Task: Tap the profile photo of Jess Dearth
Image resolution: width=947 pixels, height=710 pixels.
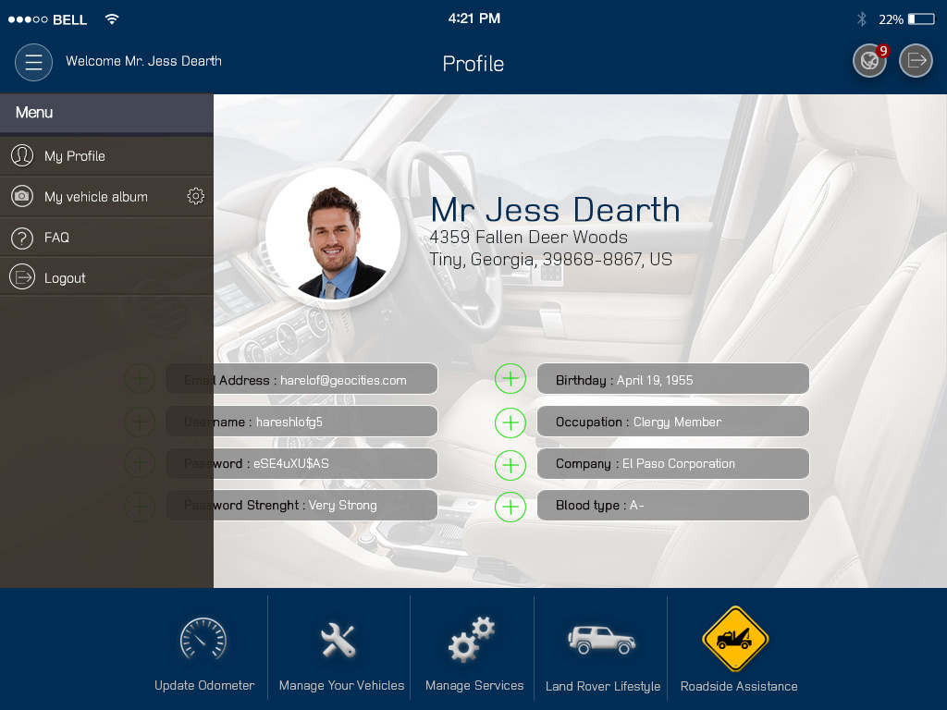Action: [333, 236]
